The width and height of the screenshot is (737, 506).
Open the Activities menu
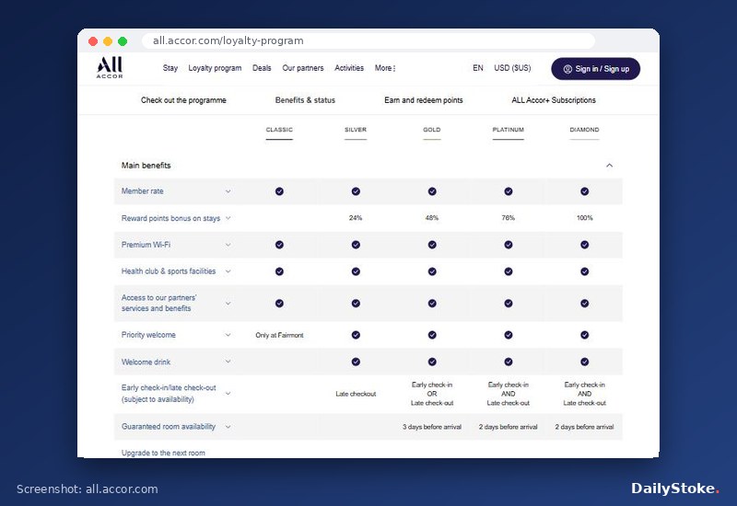pos(349,68)
